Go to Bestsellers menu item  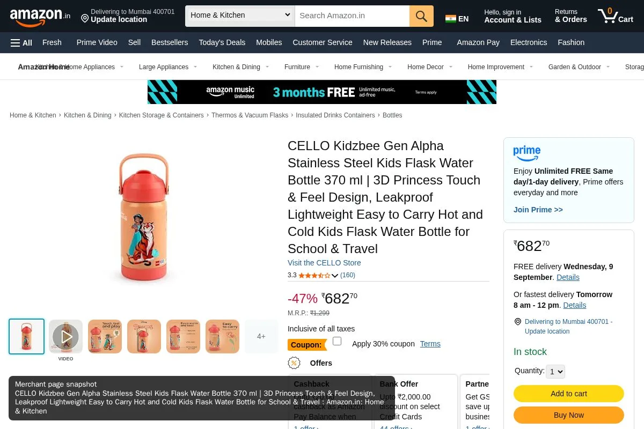170,42
